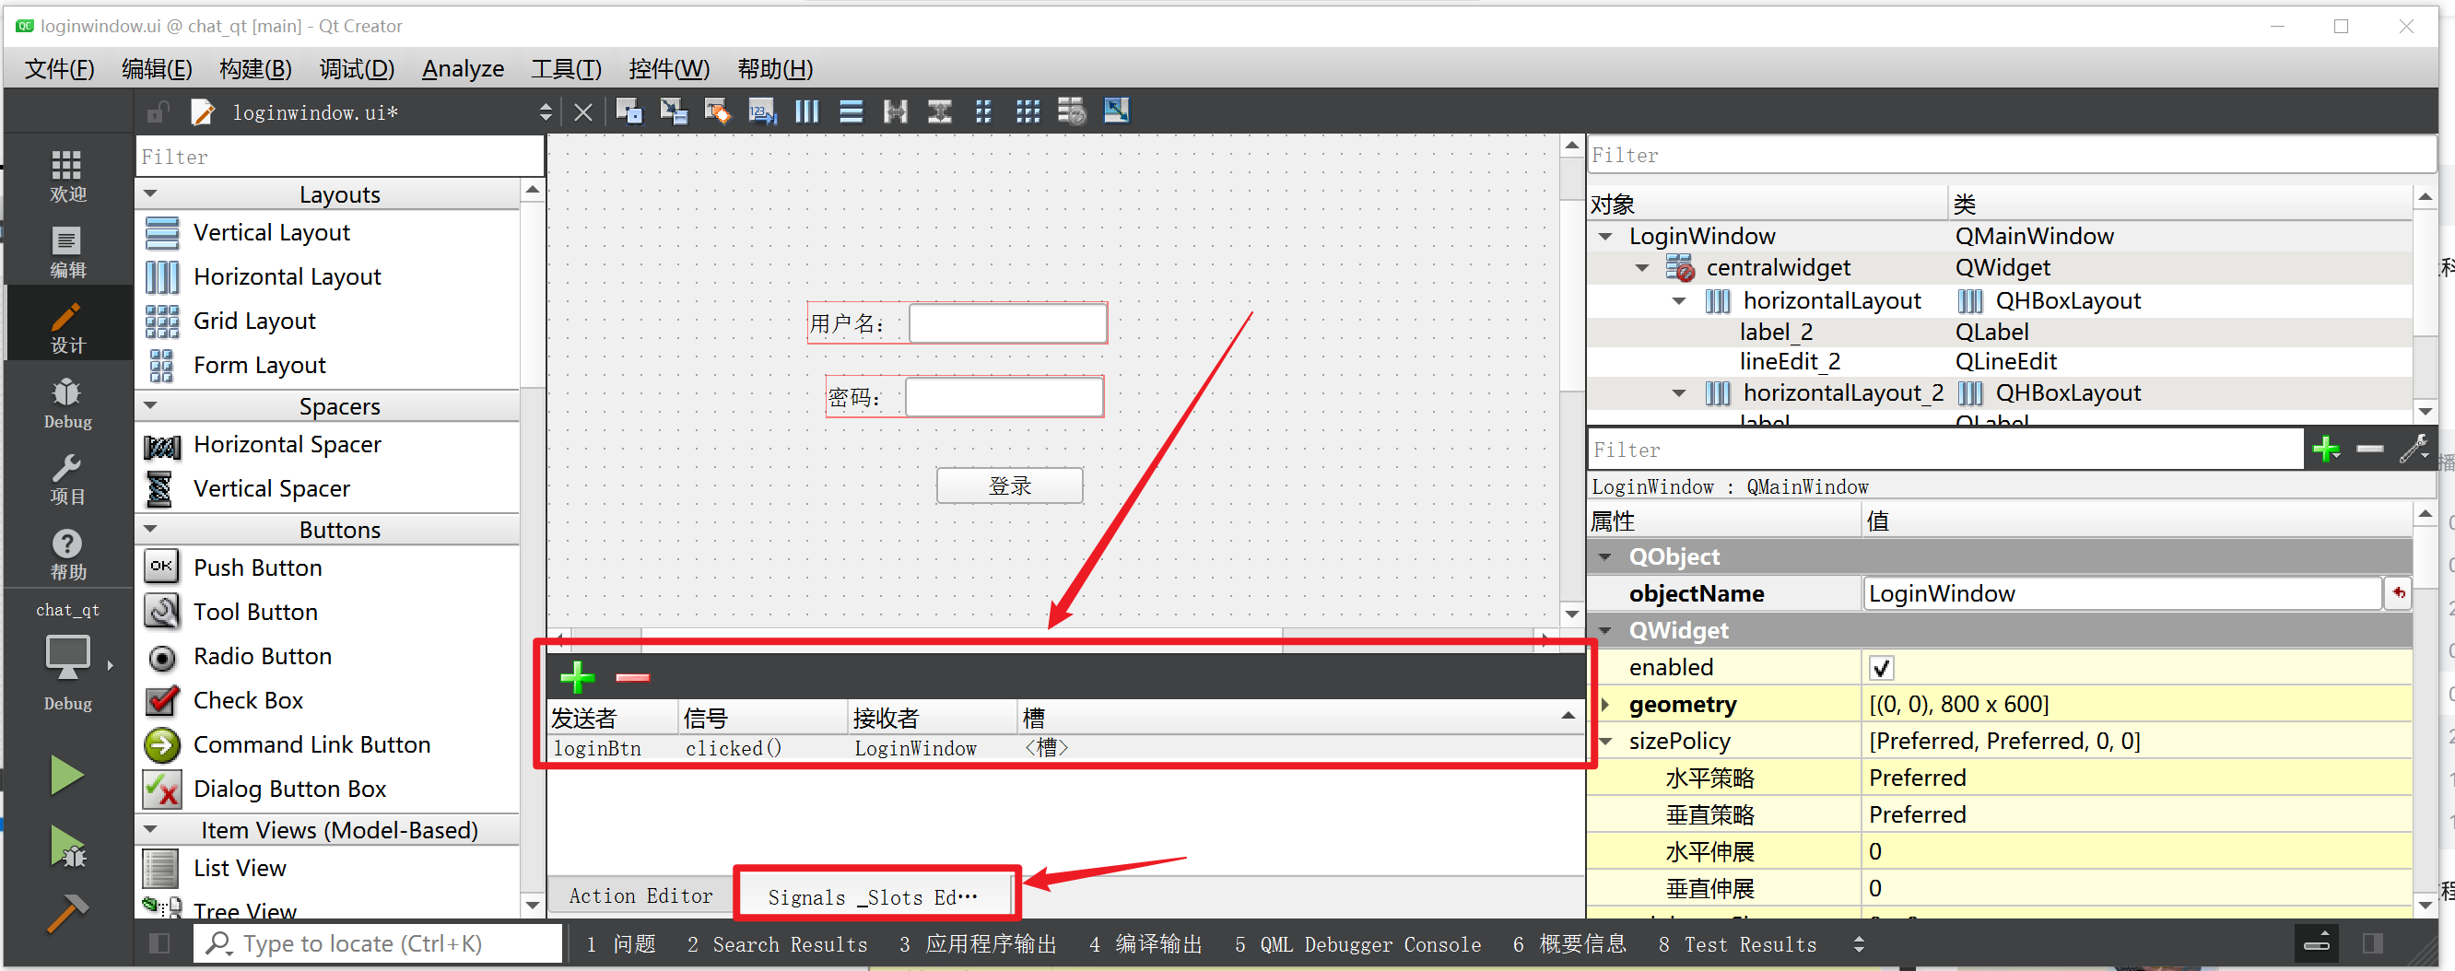This screenshot has width=2455, height=971.
Task: Apply vertical layout from the toolbar
Action: (x=850, y=111)
